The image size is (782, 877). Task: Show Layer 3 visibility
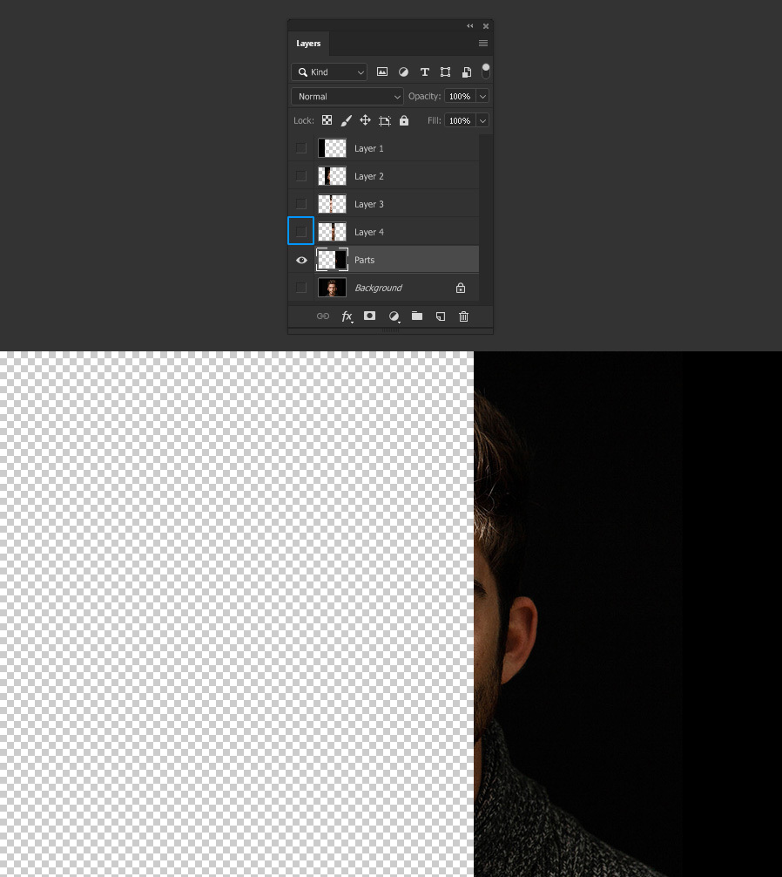(x=301, y=204)
